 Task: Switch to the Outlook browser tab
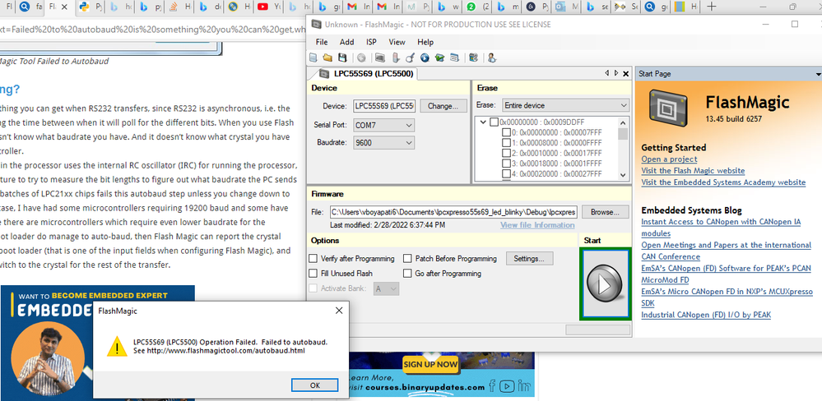(x=567, y=7)
